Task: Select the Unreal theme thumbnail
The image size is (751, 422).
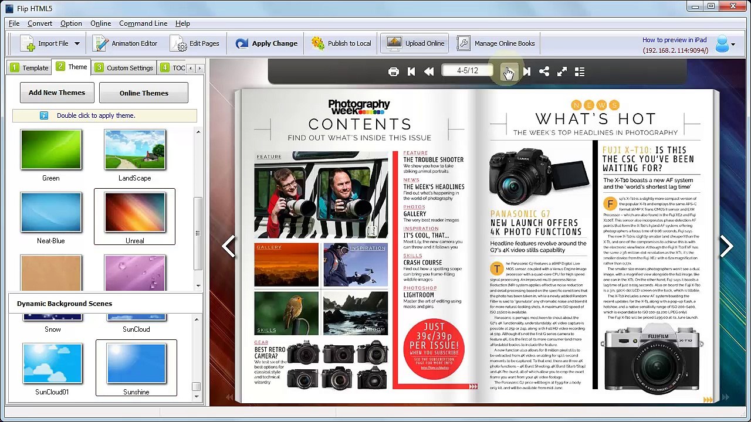Action: (x=135, y=212)
